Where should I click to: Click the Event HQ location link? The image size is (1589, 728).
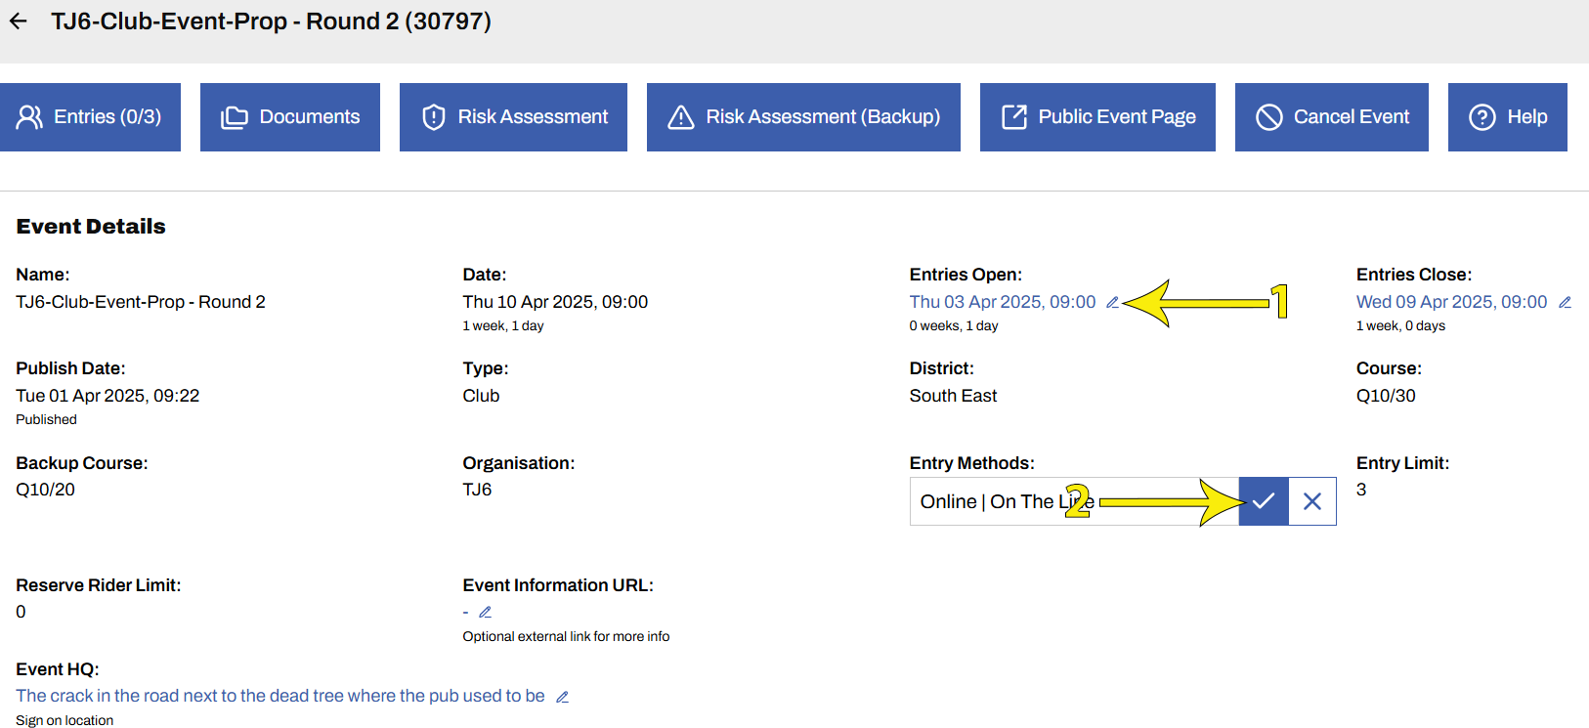tap(280, 696)
